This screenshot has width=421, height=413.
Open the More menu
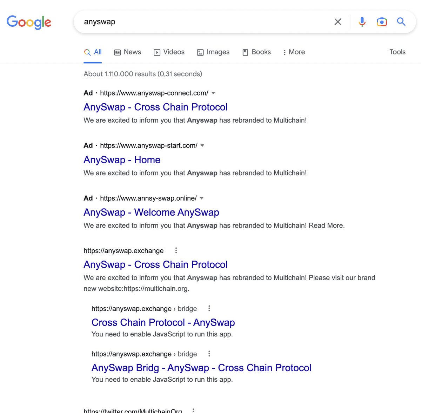[x=294, y=52]
